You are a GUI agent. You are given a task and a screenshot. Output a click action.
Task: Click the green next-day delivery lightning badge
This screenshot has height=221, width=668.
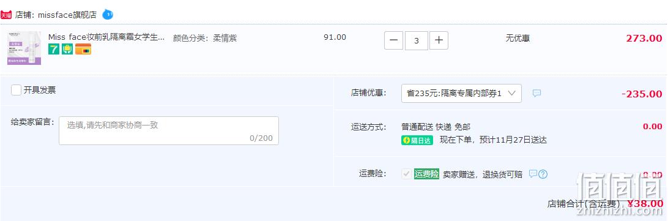(x=417, y=140)
